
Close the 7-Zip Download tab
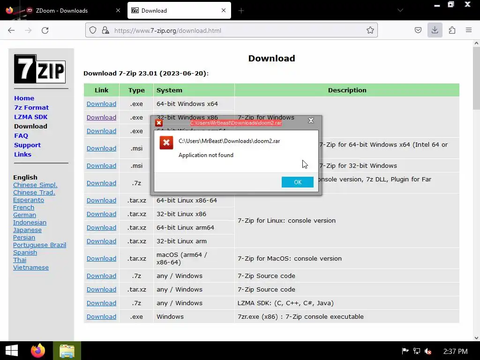[x=224, y=11]
